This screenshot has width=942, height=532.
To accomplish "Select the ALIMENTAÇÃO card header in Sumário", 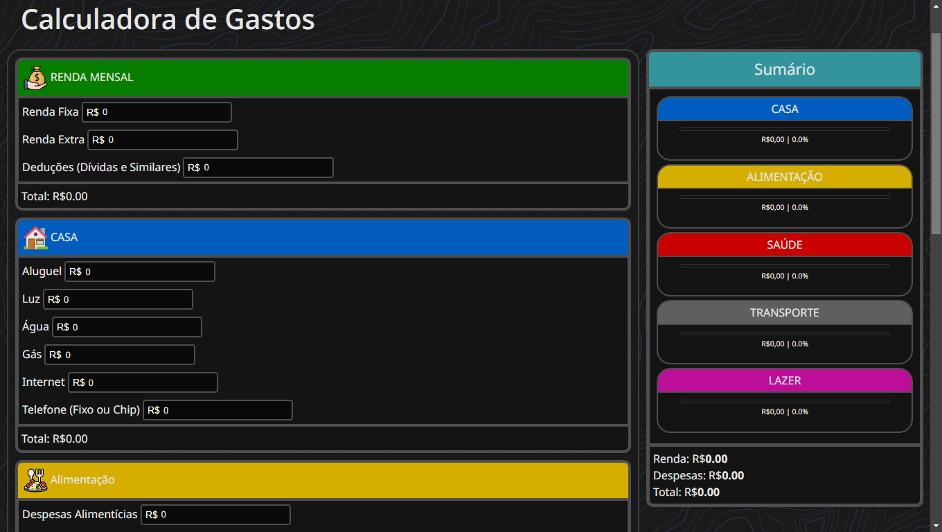I will pyautogui.click(x=785, y=177).
